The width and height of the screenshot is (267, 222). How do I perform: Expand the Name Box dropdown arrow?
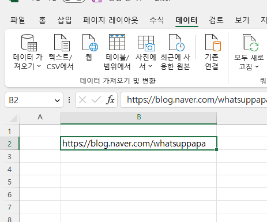click(57, 100)
